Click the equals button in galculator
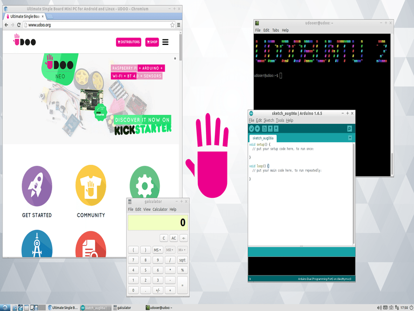 pos(182,285)
